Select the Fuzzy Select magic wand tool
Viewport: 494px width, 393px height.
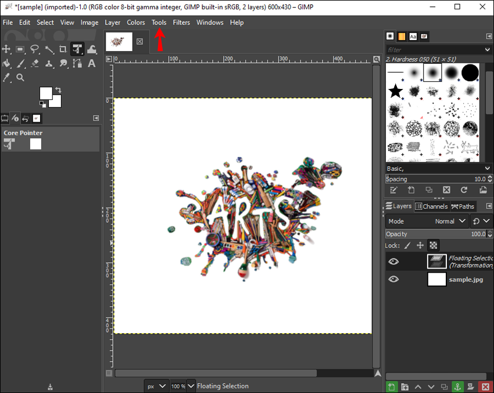pyautogui.click(x=49, y=49)
